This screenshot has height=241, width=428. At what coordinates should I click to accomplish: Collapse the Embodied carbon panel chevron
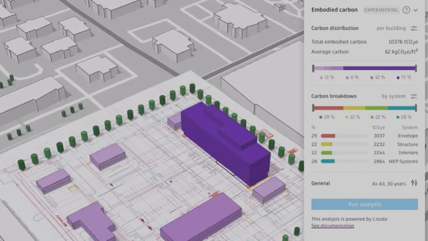pyautogui.click(x=416, y=10)
